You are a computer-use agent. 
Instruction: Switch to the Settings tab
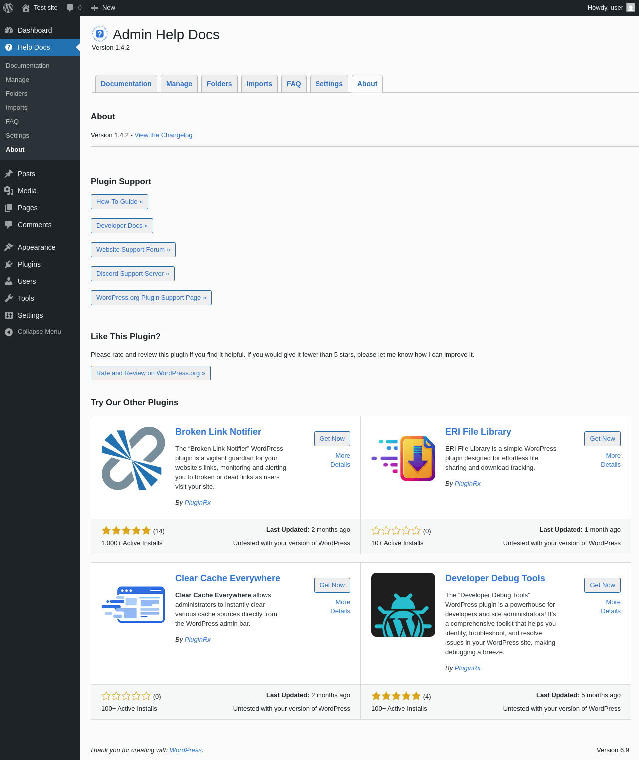329,84
